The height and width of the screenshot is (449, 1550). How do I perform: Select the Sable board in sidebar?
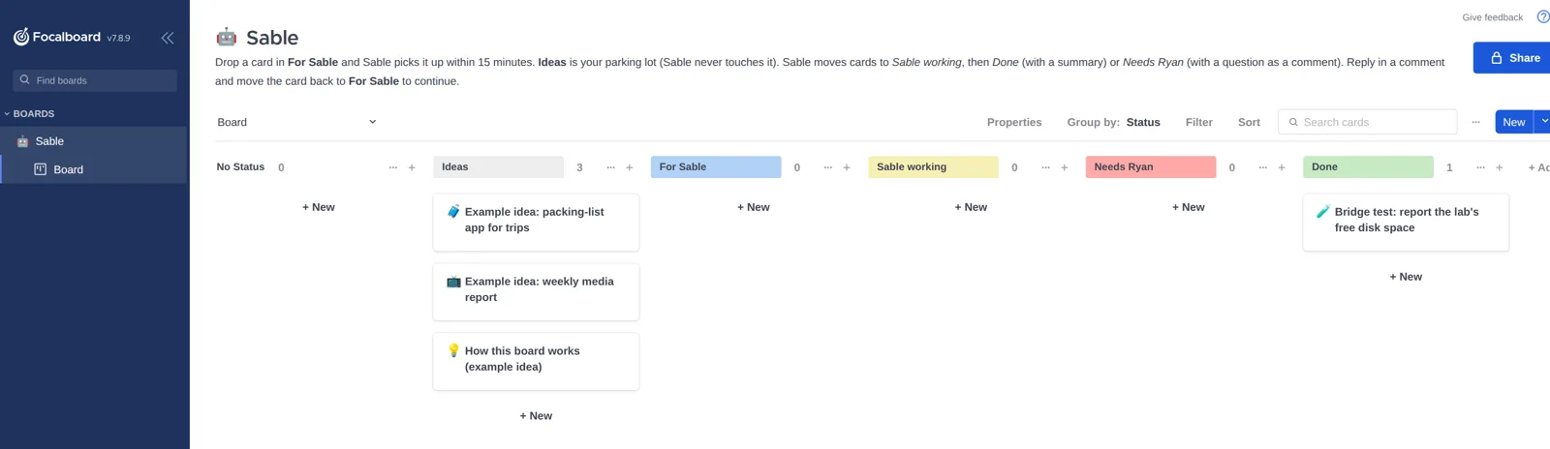coord(93,141)
